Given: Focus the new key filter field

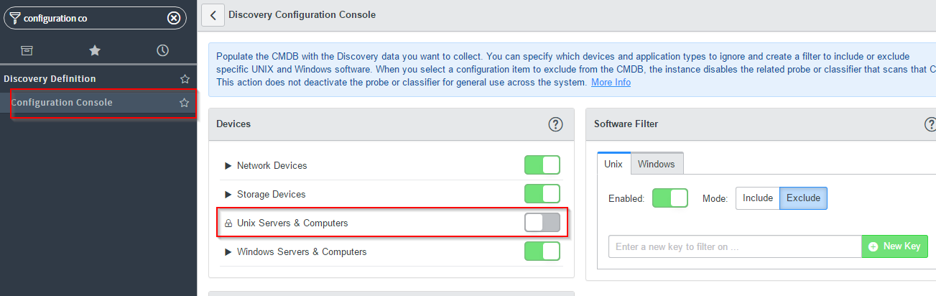Looking at the screenshot, I should point(735,246).
